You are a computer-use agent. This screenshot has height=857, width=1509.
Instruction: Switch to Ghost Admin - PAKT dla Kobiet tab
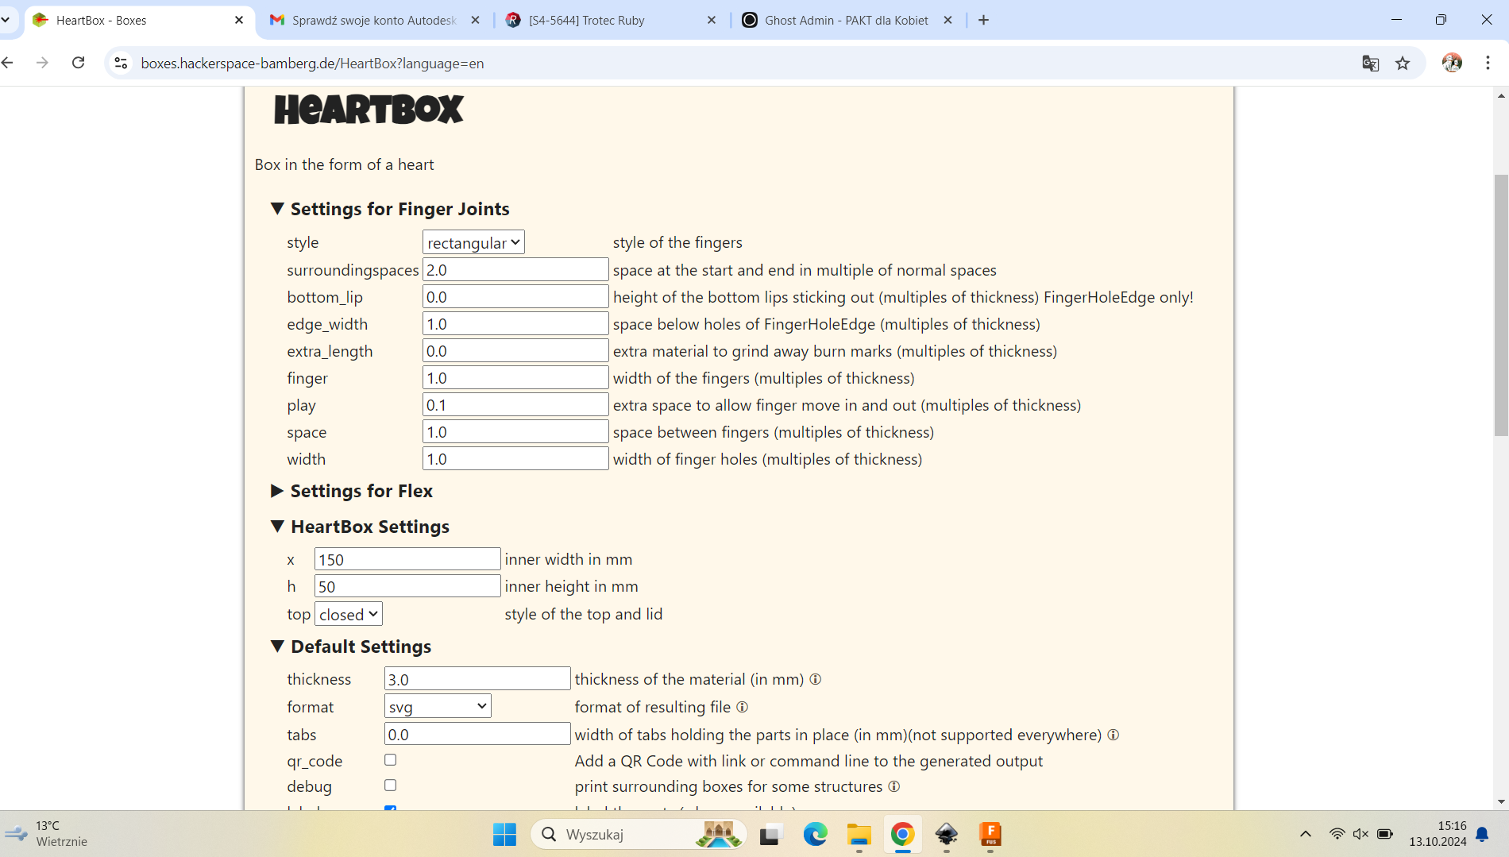point(847,20)
